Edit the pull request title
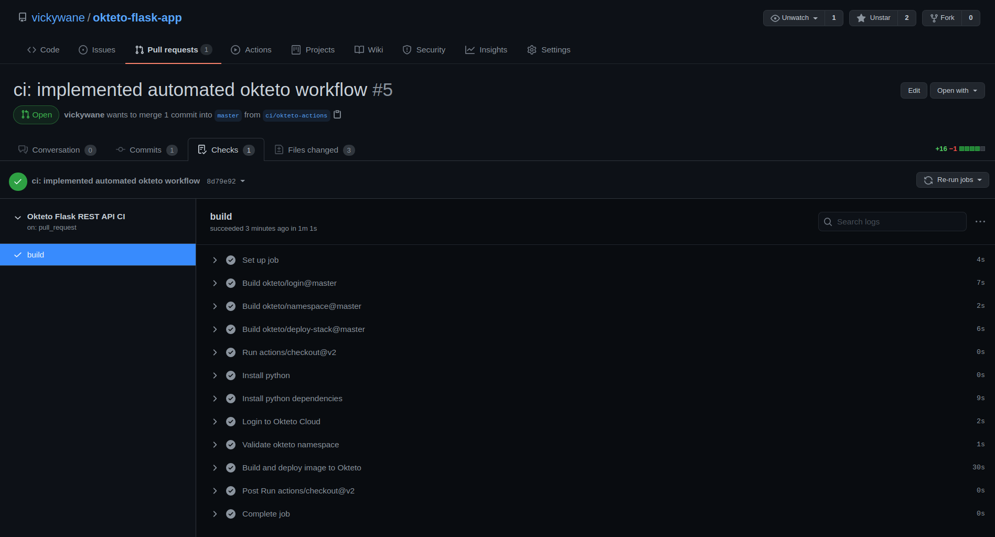This screenshot has height=537, width=995. 914,90
